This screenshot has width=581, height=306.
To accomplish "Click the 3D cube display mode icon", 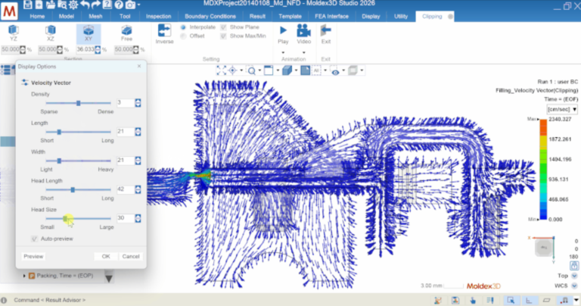I will [287, 70].
